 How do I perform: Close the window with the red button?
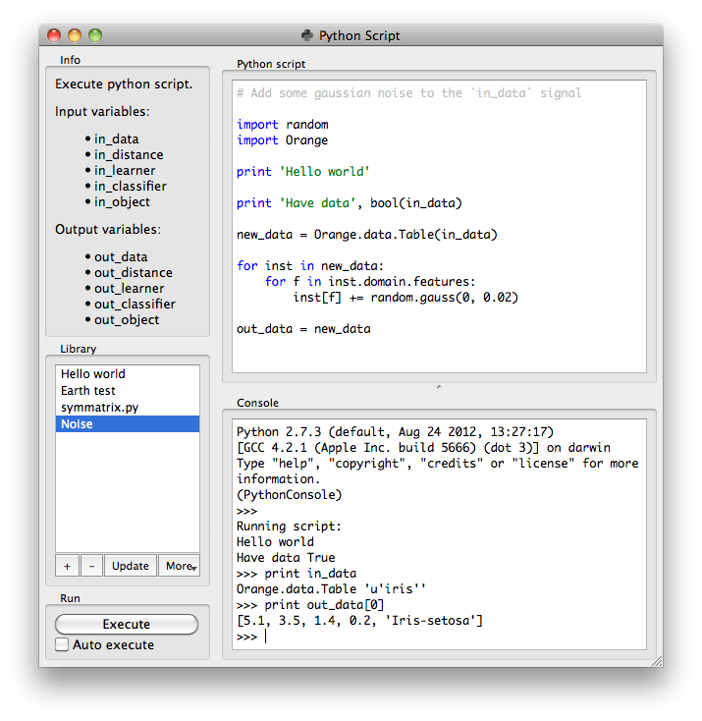pos(54,35)
